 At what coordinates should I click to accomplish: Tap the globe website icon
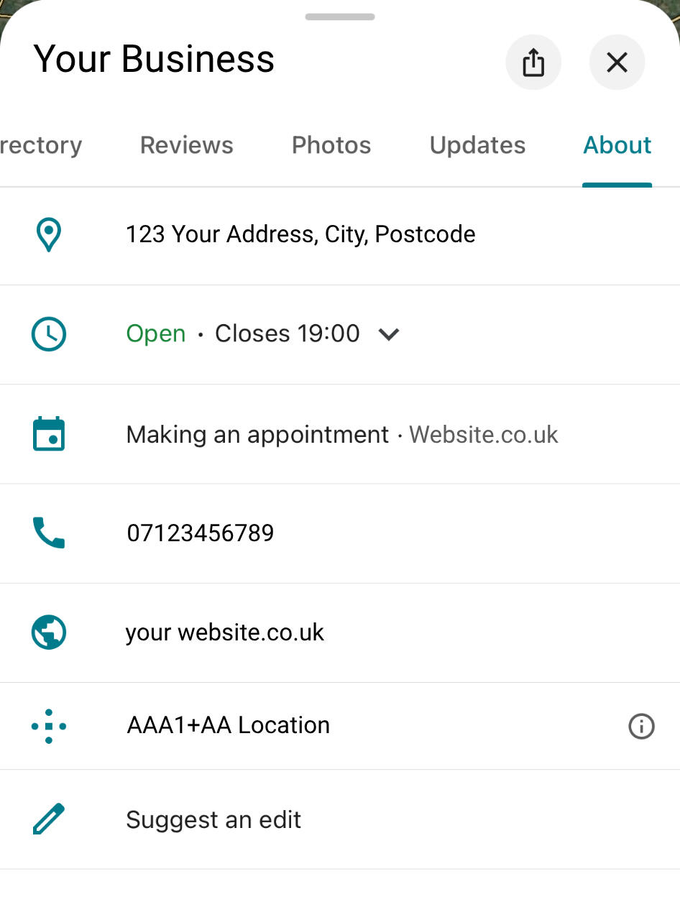(x=49, y=632)
